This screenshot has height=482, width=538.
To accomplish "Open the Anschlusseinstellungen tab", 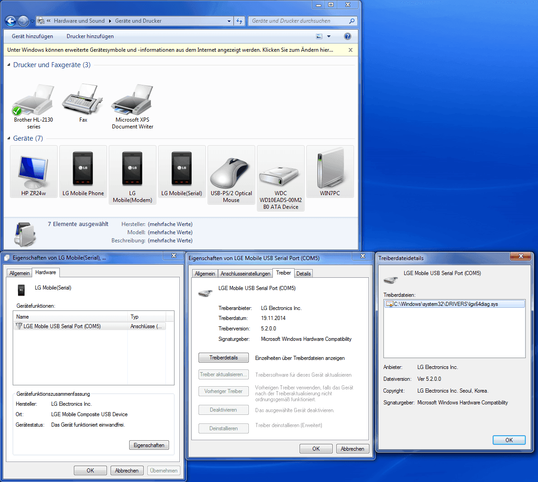I will tap(245, 274).
